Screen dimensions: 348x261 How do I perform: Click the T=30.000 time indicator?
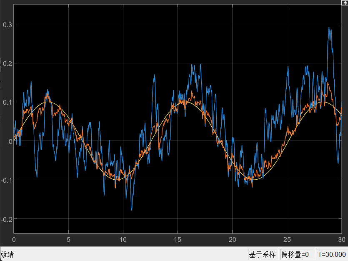pyautogui.click(x=332, y=254)
